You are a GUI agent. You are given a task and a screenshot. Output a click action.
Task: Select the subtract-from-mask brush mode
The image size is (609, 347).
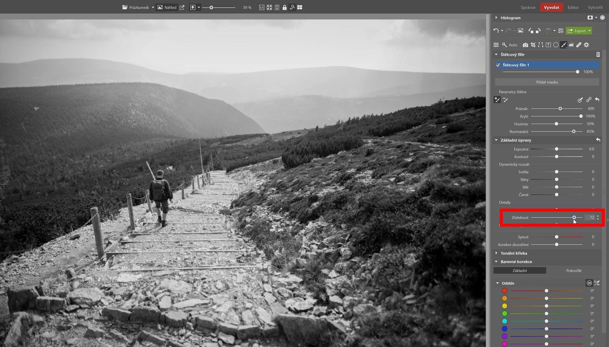pyautogui.click(x=506, y=100)
